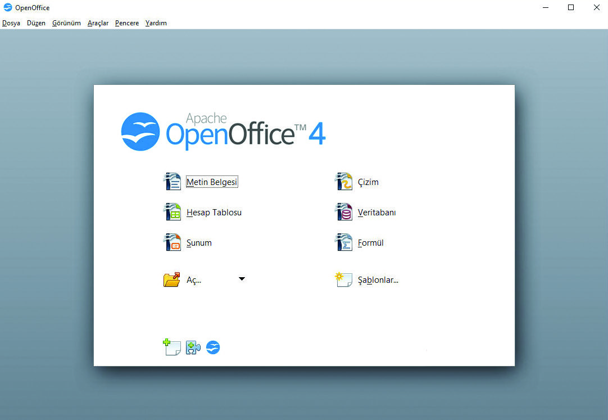The height and width of the screenshot is (420, 608).
Task: Open the Dosya menu
Action: click(11, 23)
